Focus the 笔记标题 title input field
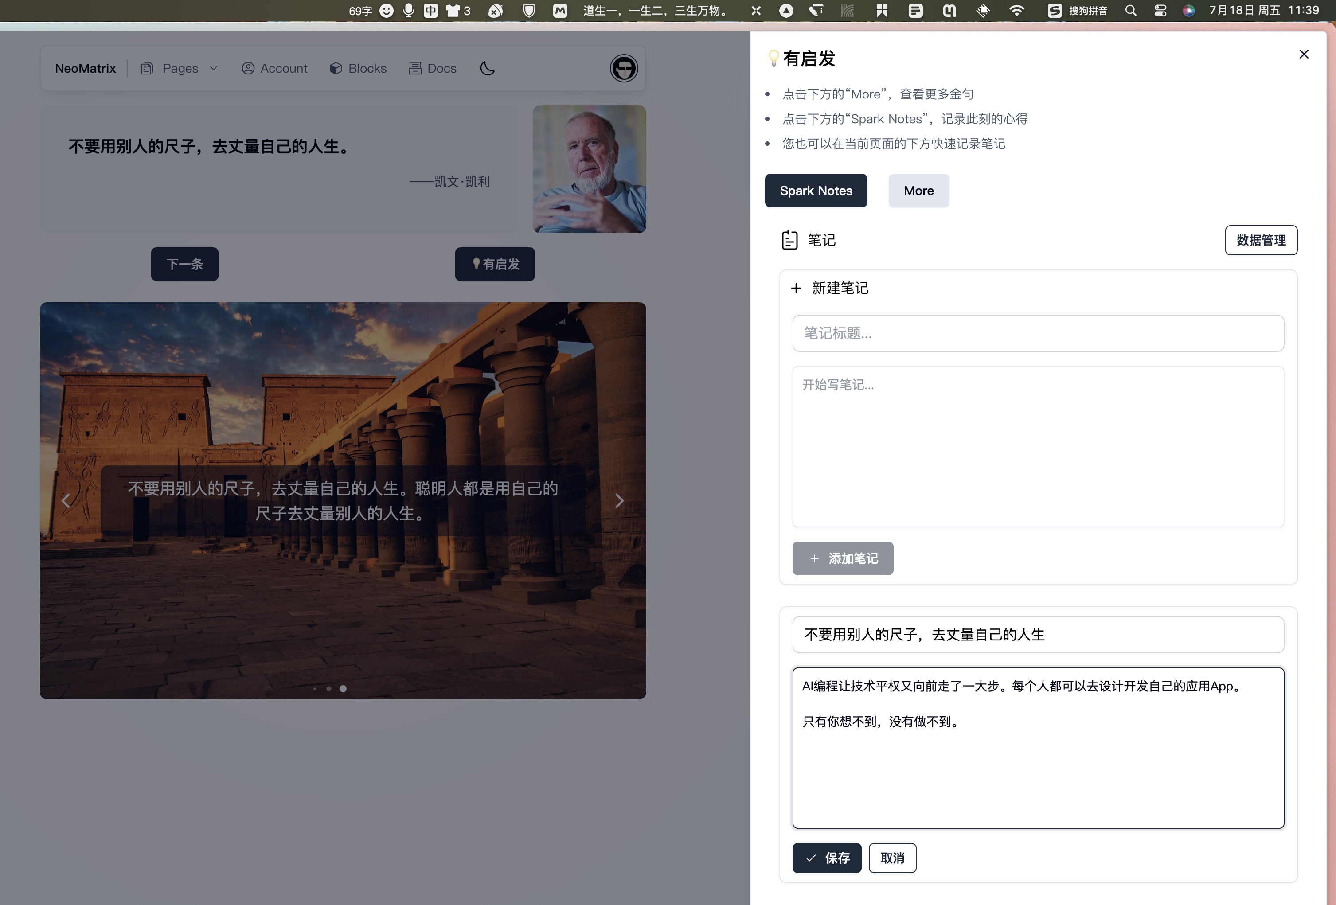Image resolution: width=1336 pixels, height=905 pixels. point(1038,333)
